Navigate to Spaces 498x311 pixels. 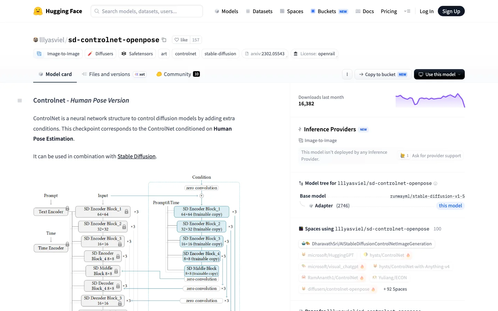pos(292,11)
